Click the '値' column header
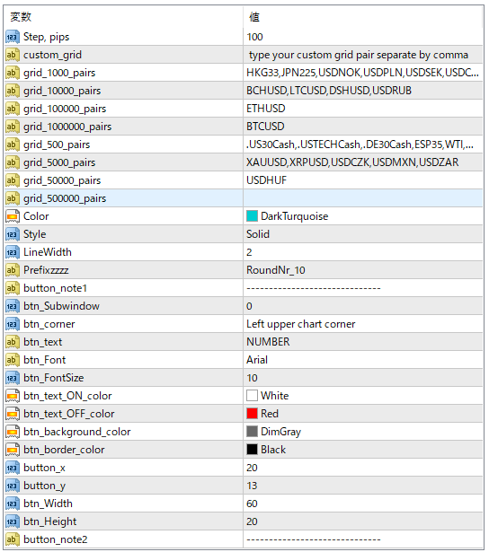The width and height of the screenshot is (489, 552). 254,16
